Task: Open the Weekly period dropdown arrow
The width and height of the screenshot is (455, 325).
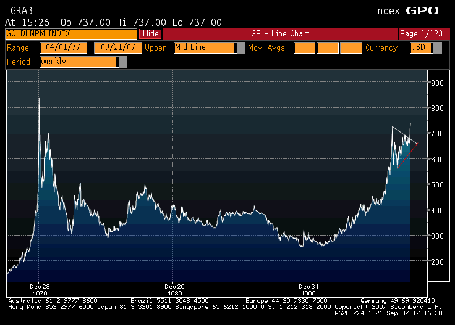Action: click(122, 62)
